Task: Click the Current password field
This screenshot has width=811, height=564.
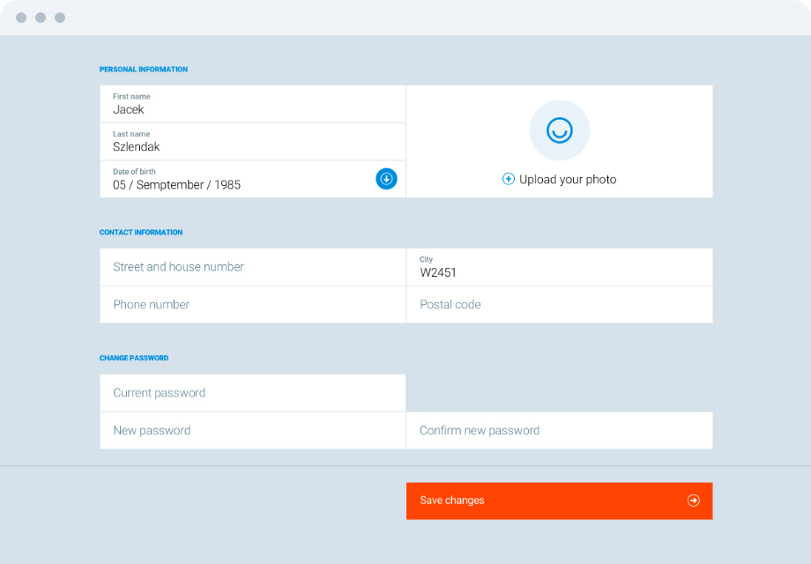Action: (x=253, y=393)
